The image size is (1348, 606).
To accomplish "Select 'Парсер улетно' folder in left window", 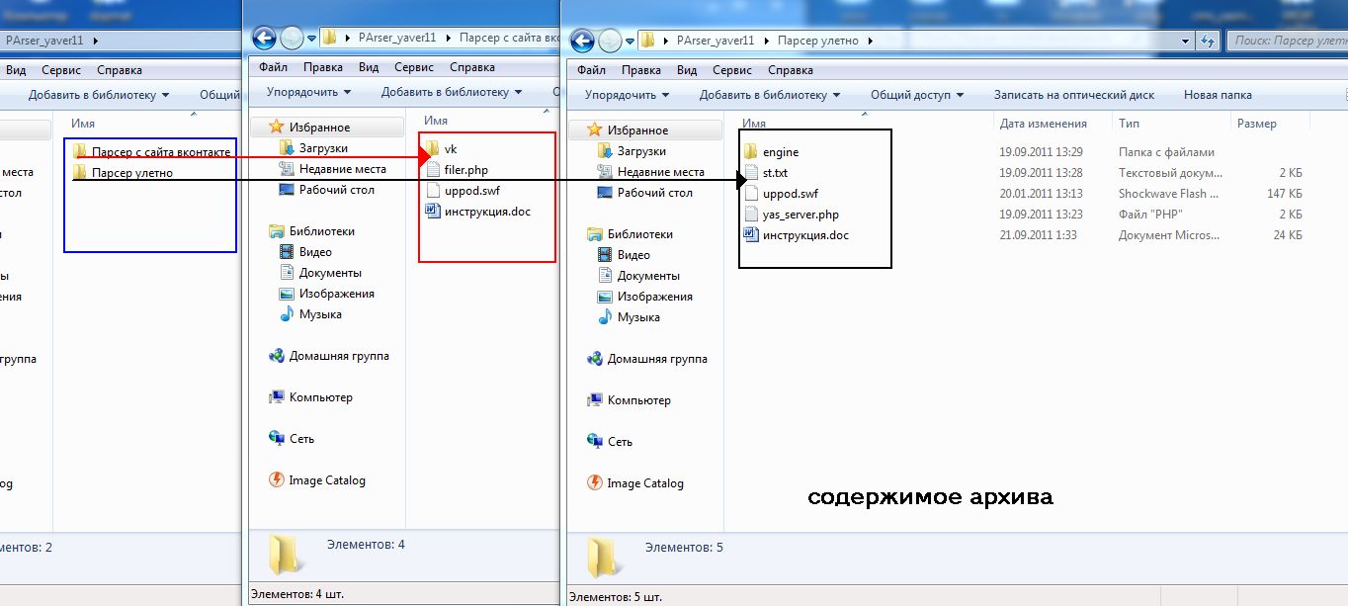I will click(124, 172).
